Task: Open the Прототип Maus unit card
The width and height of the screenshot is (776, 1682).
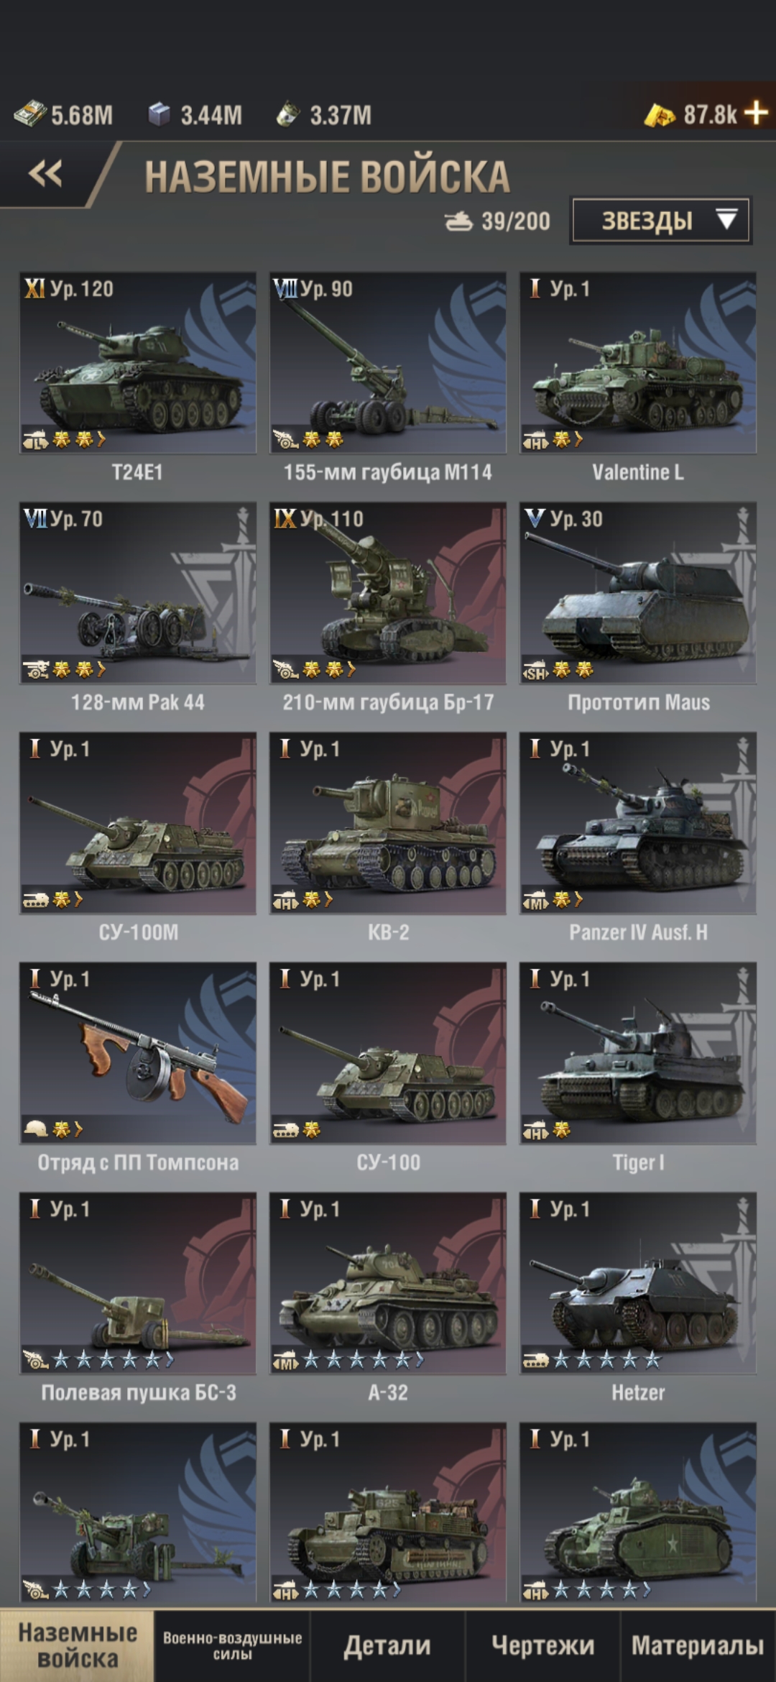Action: tap(638, 607)
